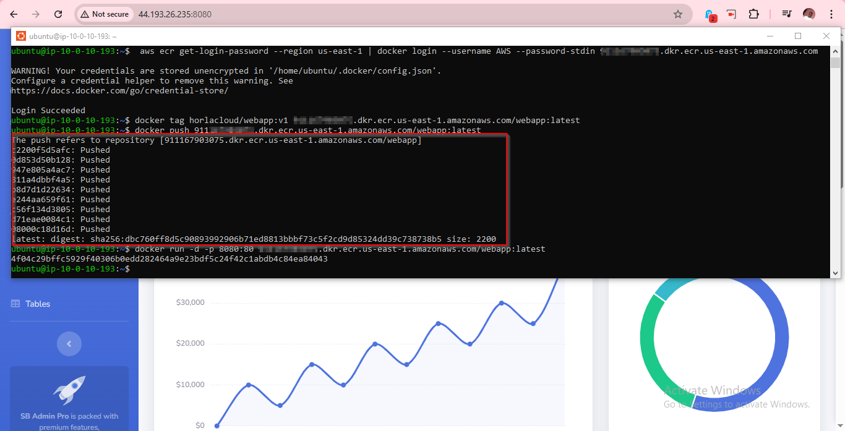Minimize the Ubuntu terminal window
The image size is (845, 431).
click(769, 36)
